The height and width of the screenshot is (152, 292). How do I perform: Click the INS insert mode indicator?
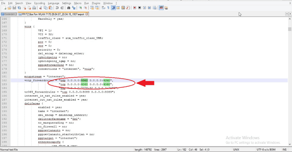pos(284,149)
